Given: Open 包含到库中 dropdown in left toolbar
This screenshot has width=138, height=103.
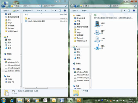Looking at the screenshot, I should 28,11.
